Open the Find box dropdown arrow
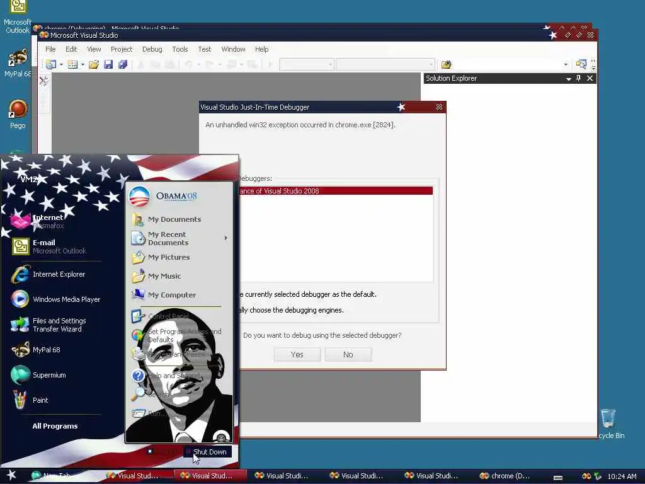This screenshot has width=645, height=484. (x=566, y=65)
